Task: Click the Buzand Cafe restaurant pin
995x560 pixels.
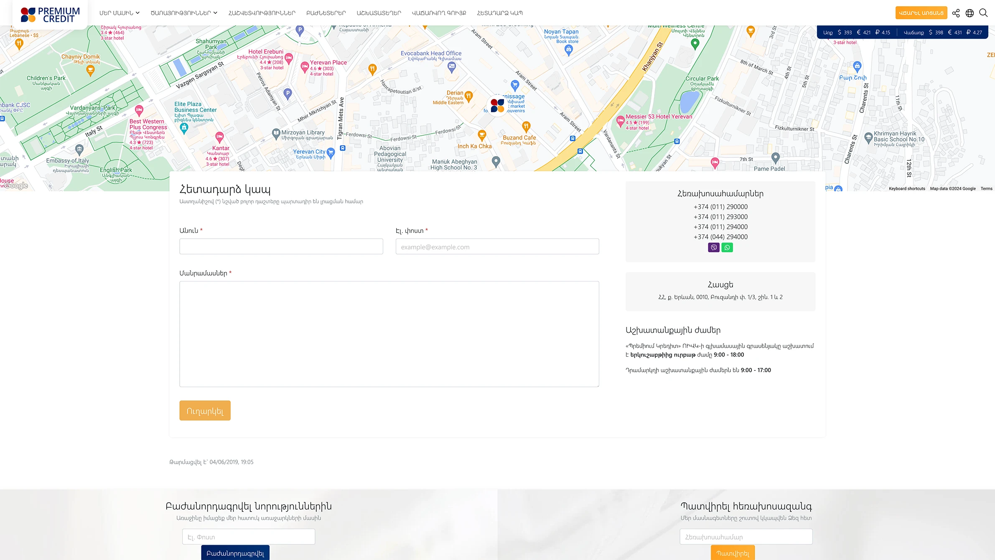Action: (x=526, y=126)
